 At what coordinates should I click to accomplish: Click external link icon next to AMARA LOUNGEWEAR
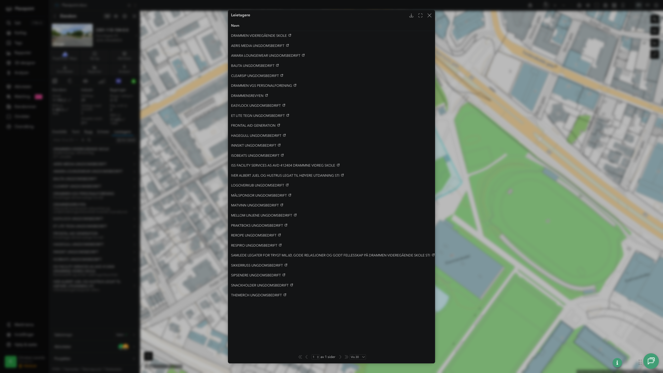[x=303, y=55]
